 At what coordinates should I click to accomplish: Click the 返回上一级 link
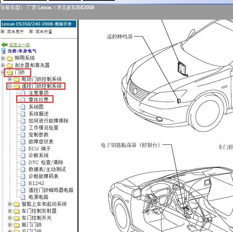(x=19, y=45)
